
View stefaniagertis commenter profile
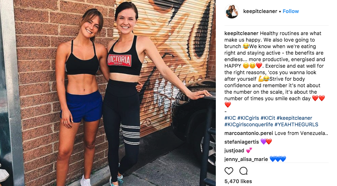click(242, 142)
